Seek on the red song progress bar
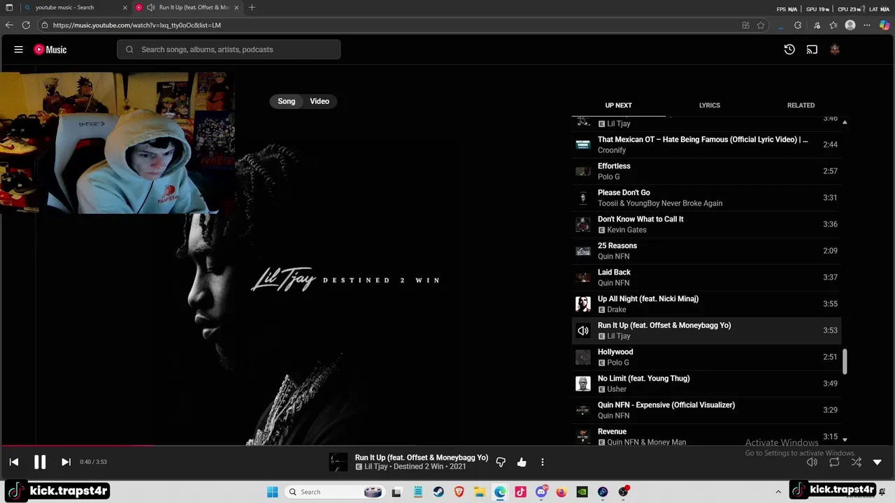Screen dimensions: 895x503 point(77,445)
